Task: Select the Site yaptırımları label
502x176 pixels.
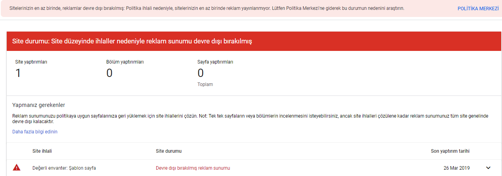Action: coord(31,62)
